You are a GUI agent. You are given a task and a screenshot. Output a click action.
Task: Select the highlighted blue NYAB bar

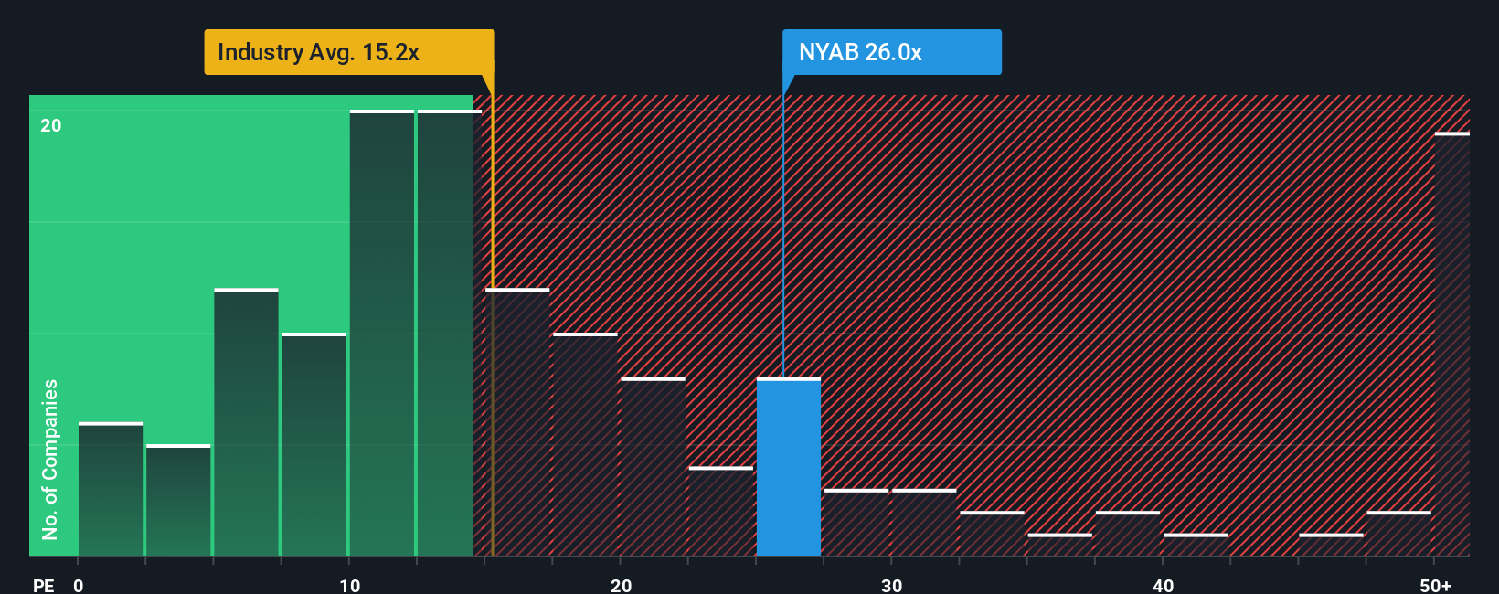pyautogui.click(x=789, y=467)
